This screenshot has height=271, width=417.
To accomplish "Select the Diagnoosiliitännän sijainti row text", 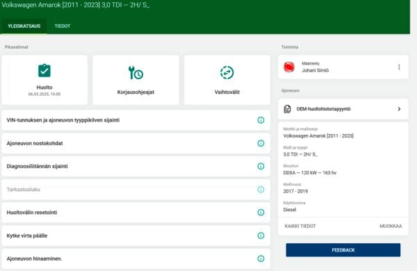I will (37, 166).
